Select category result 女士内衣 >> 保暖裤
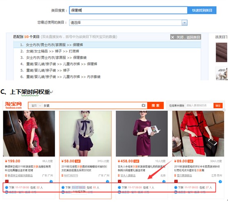 click(107, 45)
